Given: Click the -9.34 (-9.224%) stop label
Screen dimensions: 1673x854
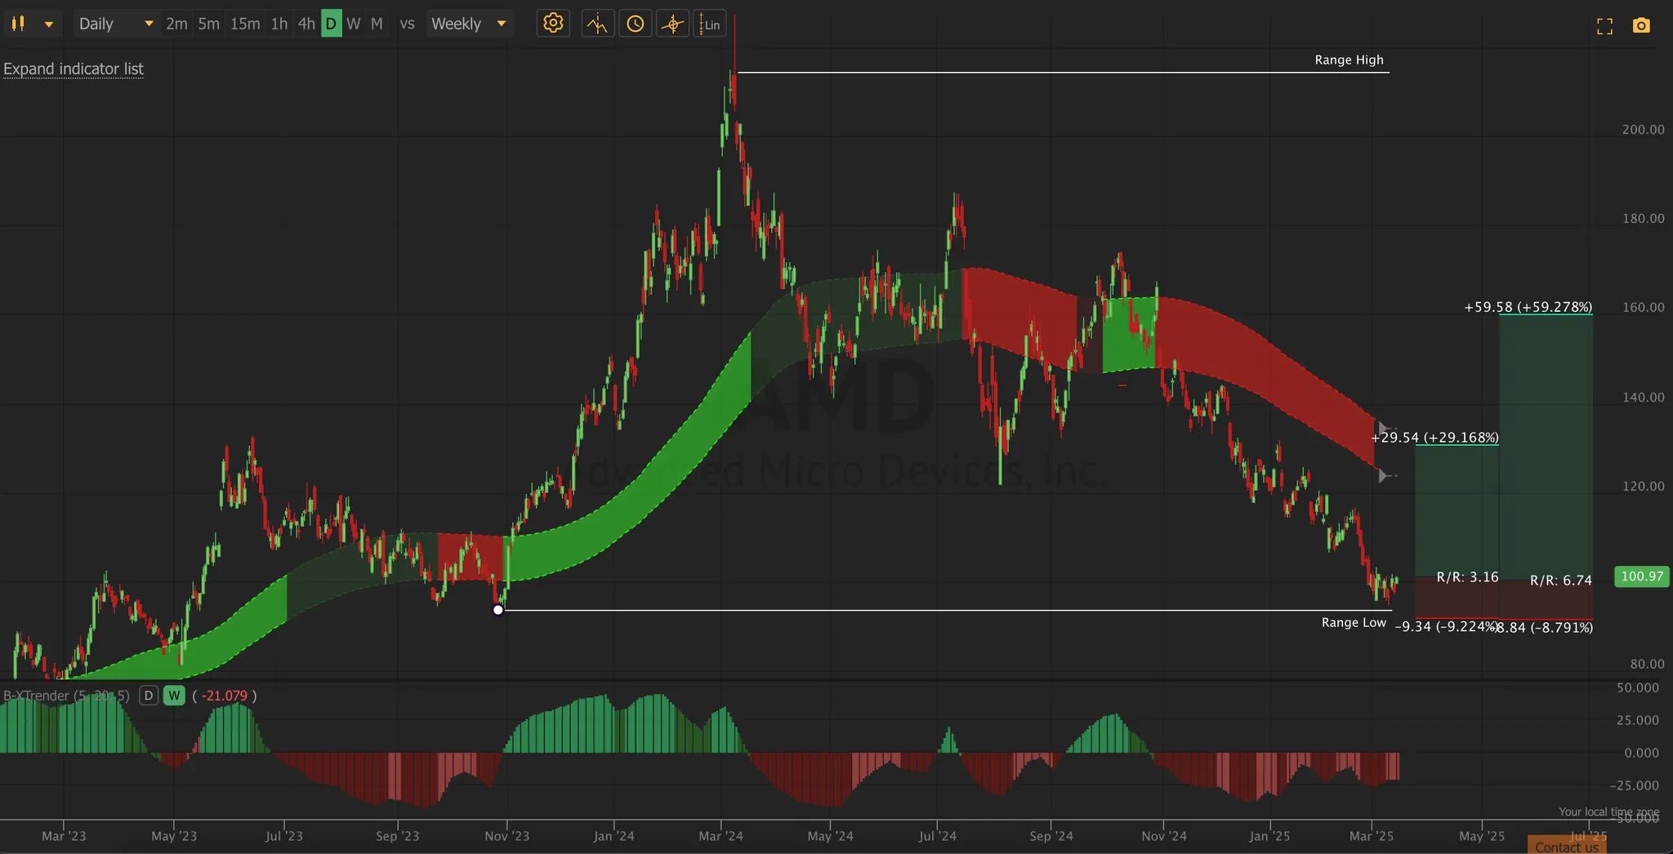Looking at the screenshot, I should click(x=1446, y=627).
